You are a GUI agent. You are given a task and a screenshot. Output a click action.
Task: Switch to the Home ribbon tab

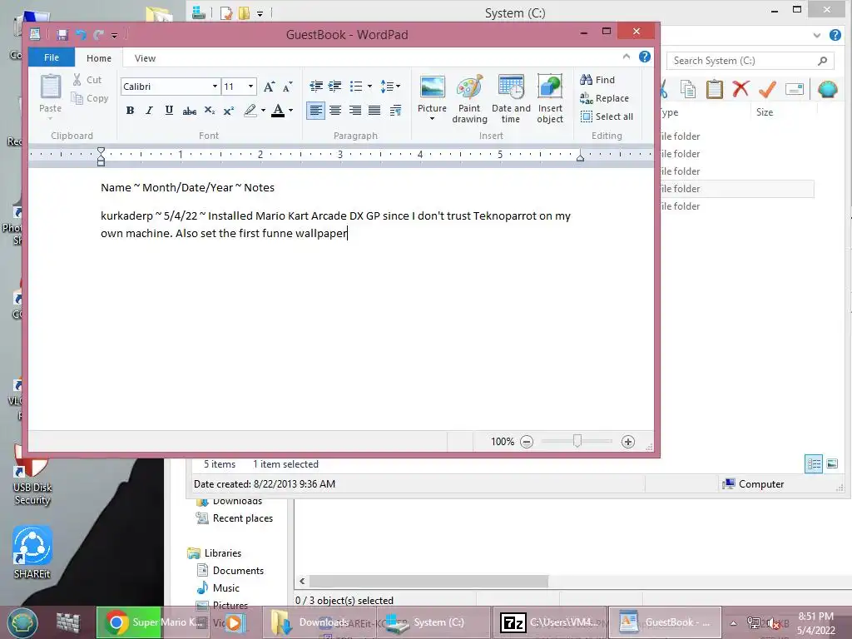[99, 58]
